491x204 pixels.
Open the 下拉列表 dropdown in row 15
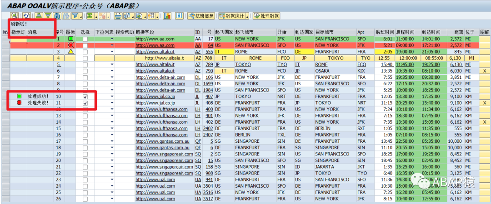point(112,128)
